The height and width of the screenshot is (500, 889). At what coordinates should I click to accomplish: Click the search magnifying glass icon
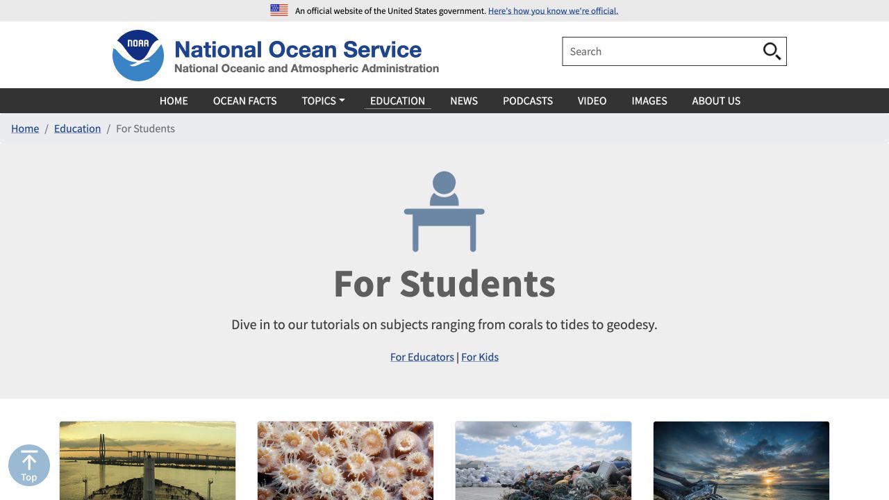pos(772,51)
